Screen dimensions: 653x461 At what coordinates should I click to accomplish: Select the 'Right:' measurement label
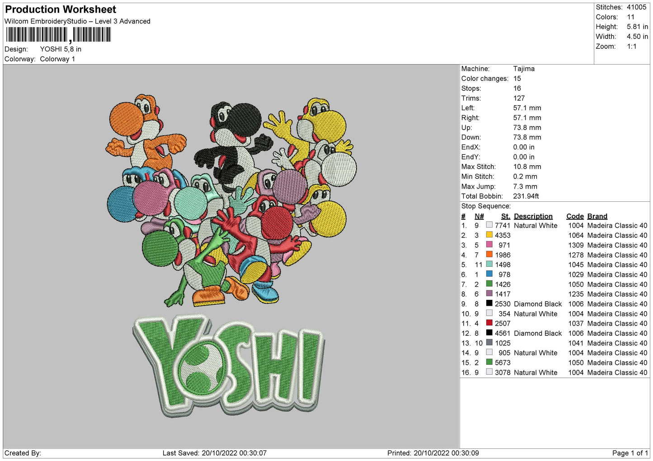tap(470, 118)
